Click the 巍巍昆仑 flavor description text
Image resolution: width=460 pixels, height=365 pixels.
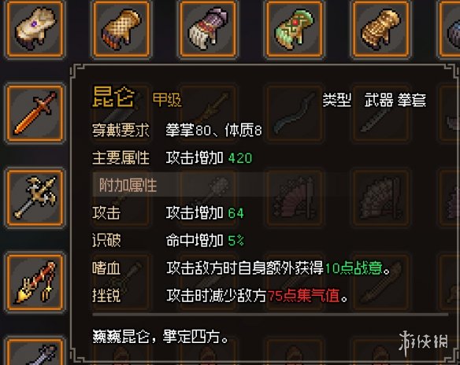coord(161,337)
